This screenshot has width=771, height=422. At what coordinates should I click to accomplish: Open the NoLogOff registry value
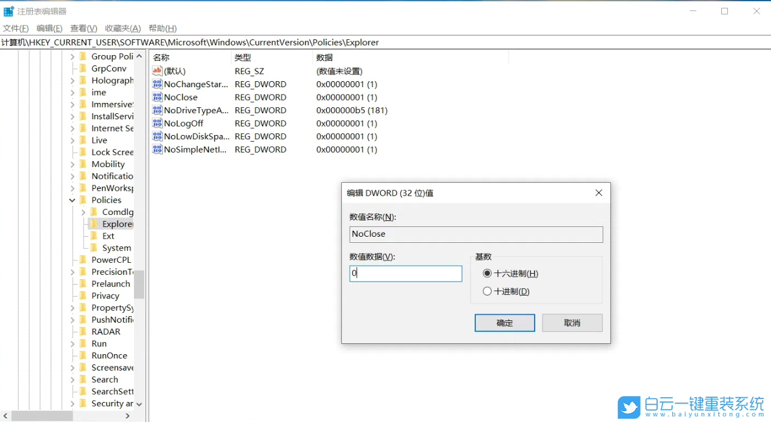pyautogui.click(x=184, y=123)
